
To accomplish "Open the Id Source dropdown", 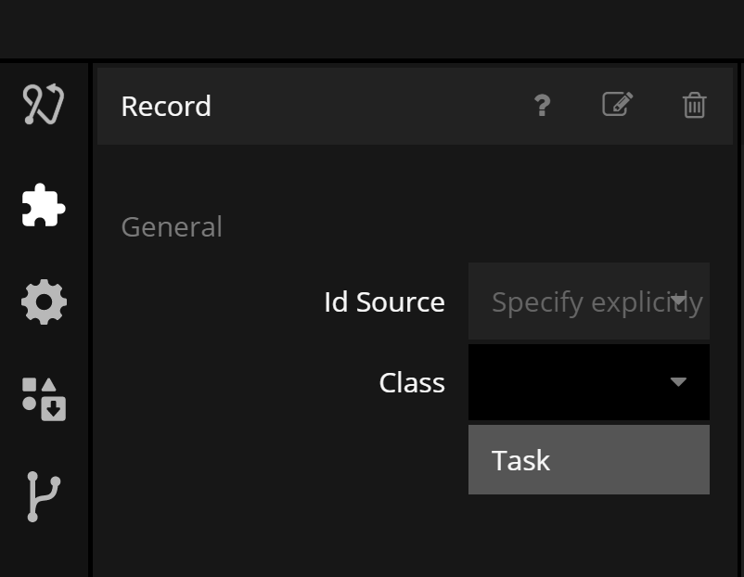I will click(588, 301).
